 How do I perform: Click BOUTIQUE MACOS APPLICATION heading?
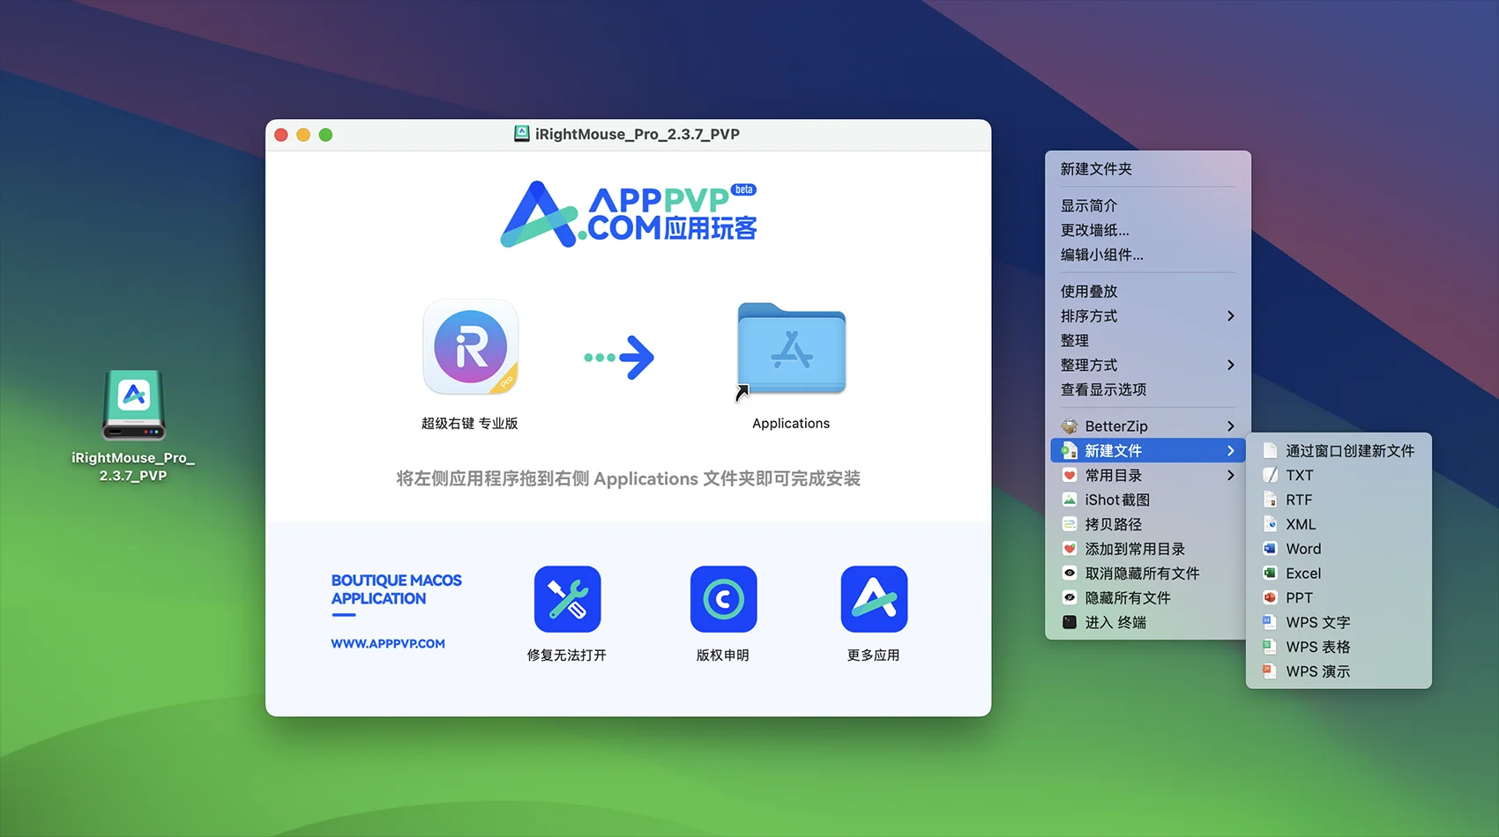point(397,589)
